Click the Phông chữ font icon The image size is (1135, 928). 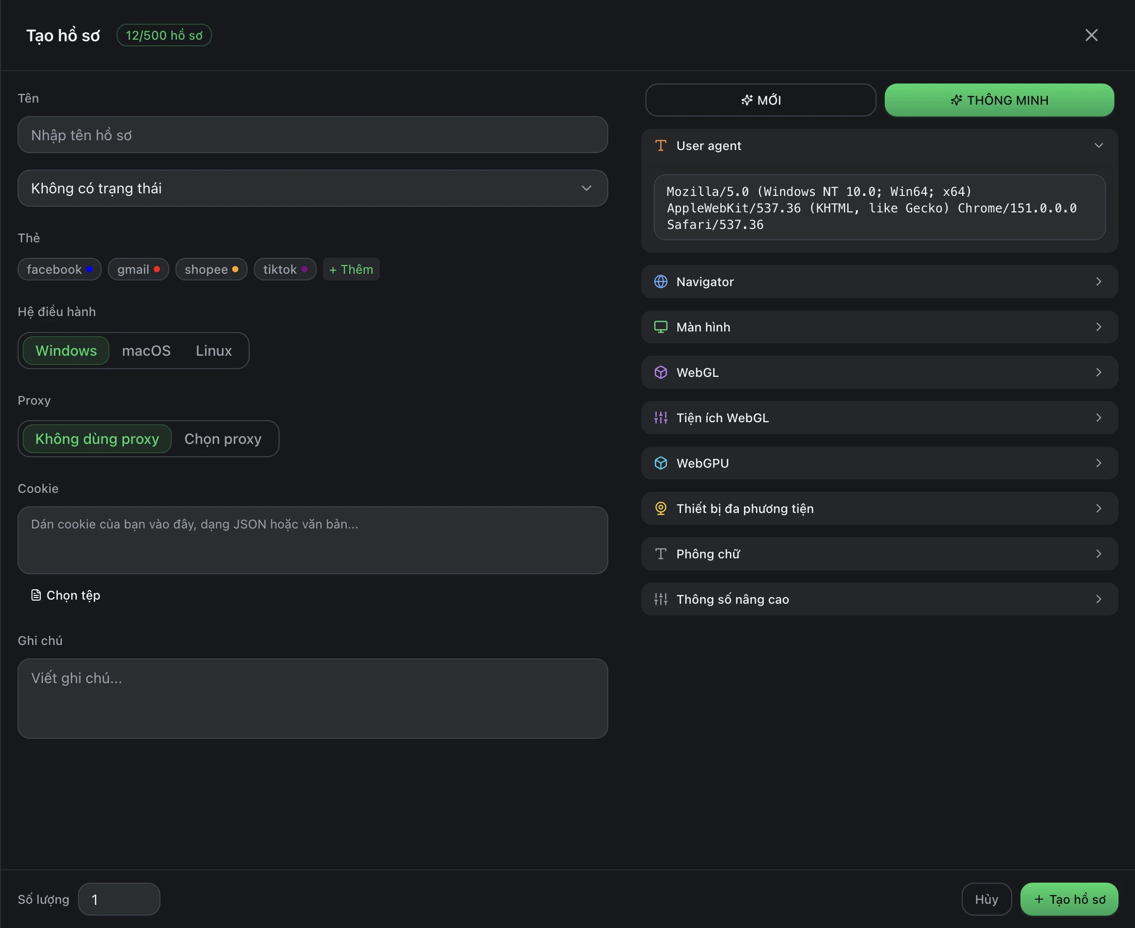660,554
